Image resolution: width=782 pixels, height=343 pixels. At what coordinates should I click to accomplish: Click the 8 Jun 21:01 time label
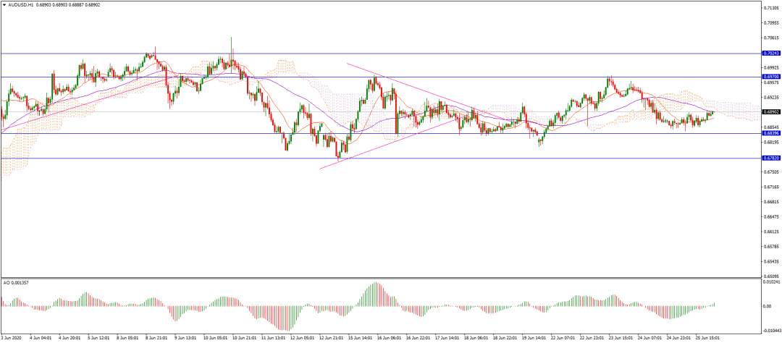157,337
